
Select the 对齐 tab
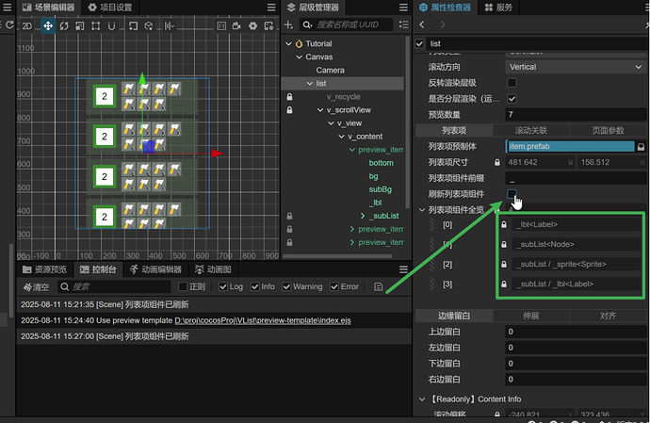609,316
